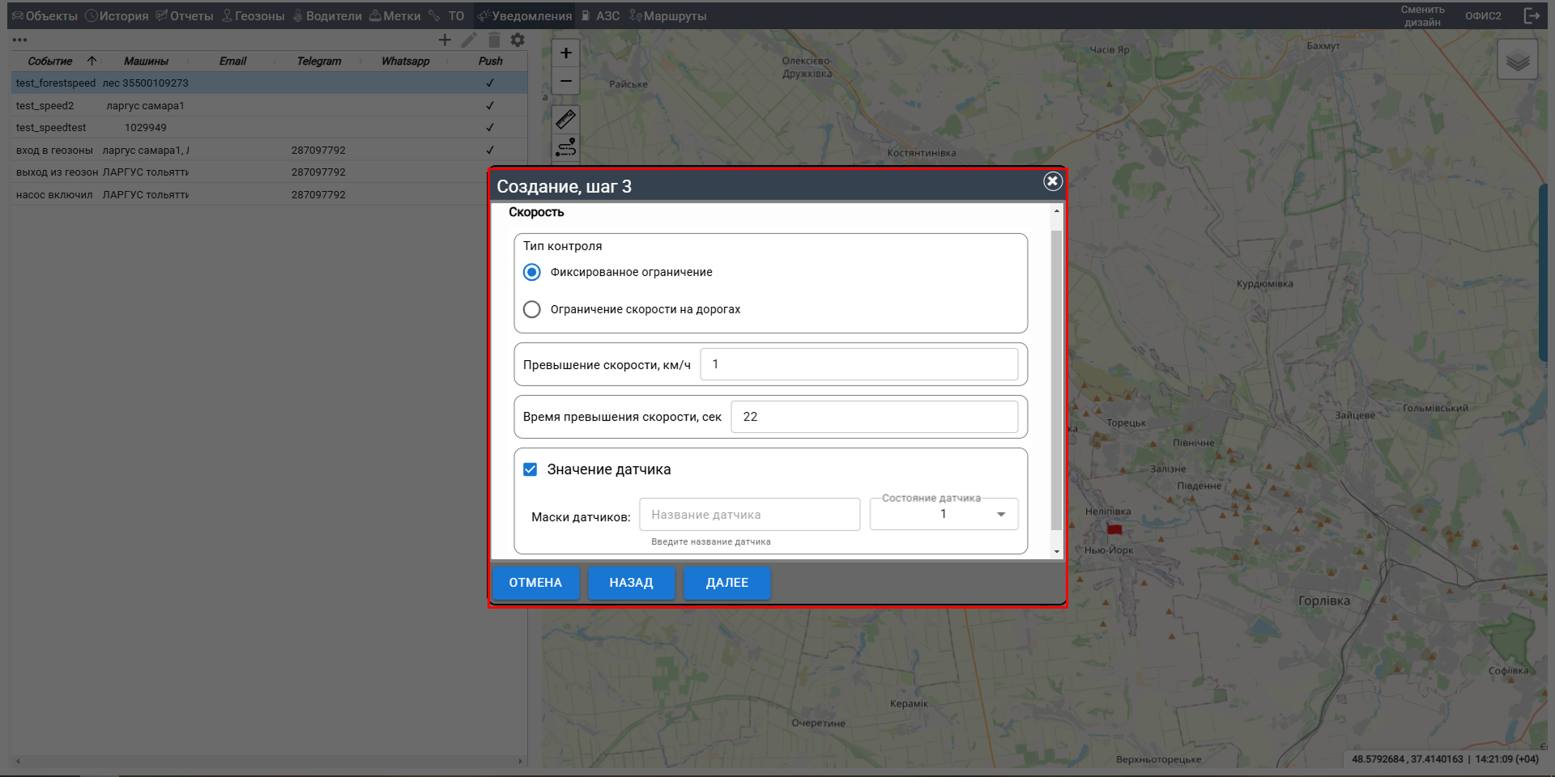Zoom in on the map
The width and height of the screenshot is (1555, 777).
tap(566, 53)
